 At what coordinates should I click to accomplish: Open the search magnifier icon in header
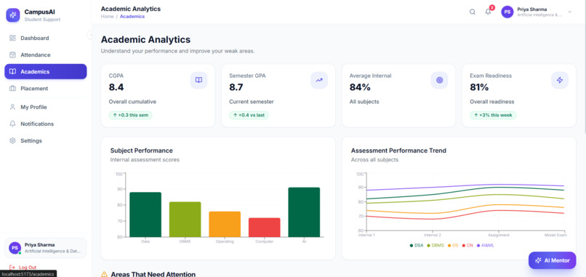473,12
